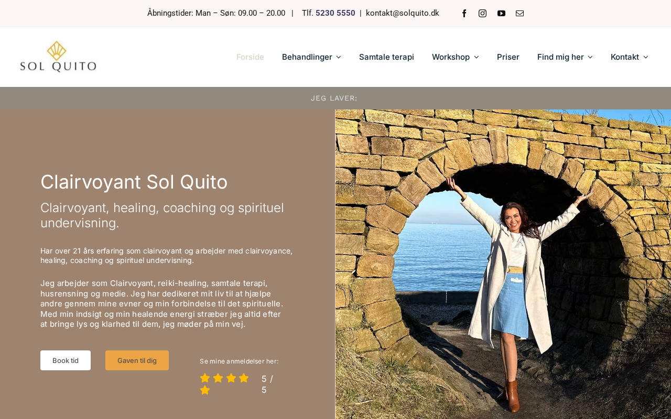This screenshot has height=419, width=671.
Task: Click the third gold review star
Action: click(231, 378)
